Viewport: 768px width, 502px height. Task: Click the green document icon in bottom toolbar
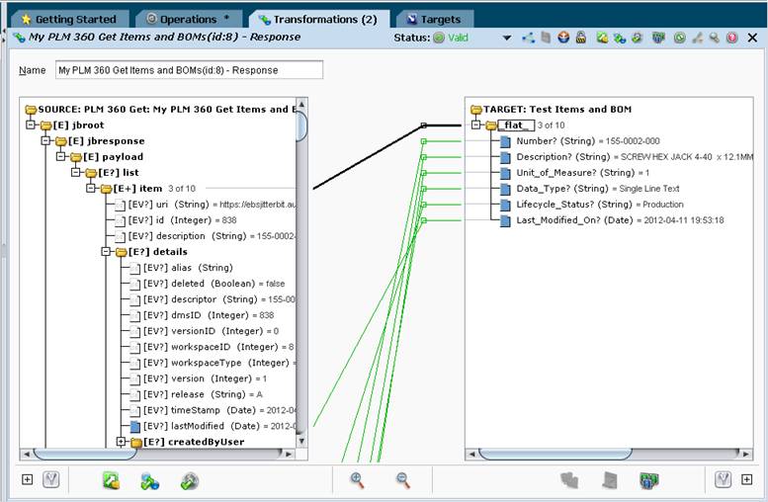[x=111, y=480]
